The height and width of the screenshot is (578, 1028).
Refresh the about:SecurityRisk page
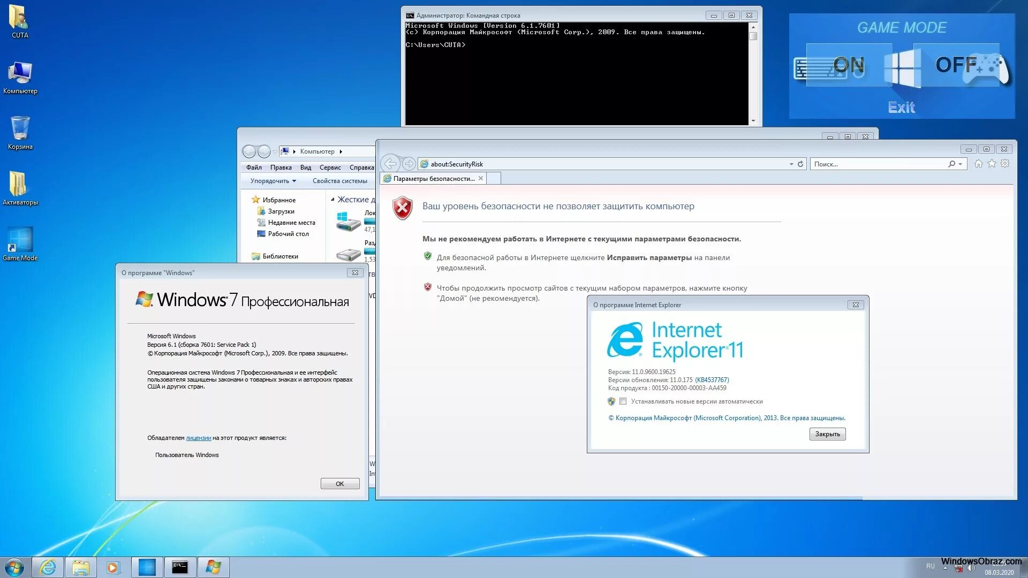[x=800, y=164]
